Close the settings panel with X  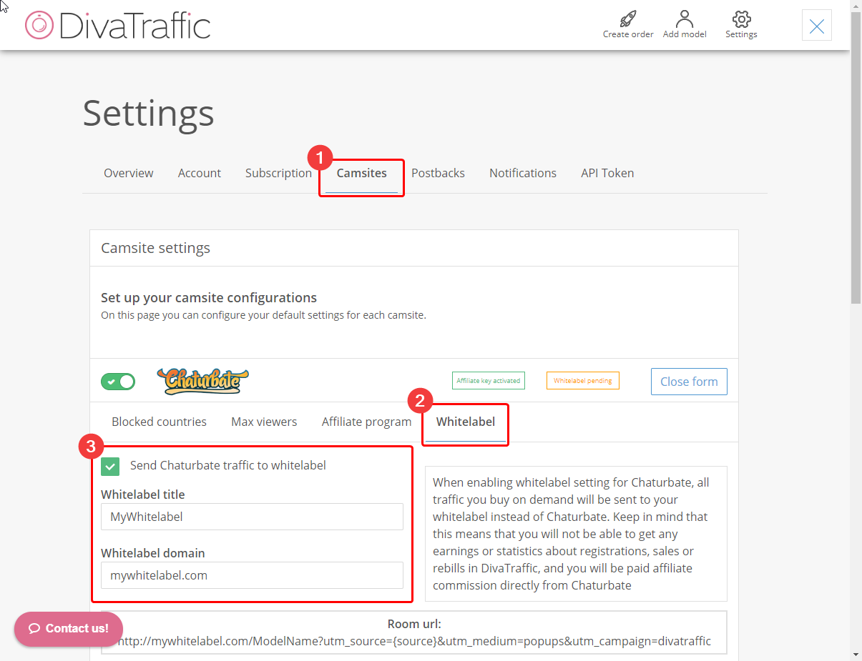tap(817, 26)
